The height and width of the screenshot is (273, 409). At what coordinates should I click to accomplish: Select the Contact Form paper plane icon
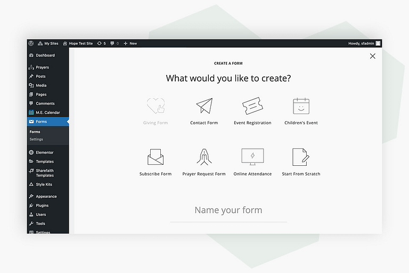(x=204, y=106)
